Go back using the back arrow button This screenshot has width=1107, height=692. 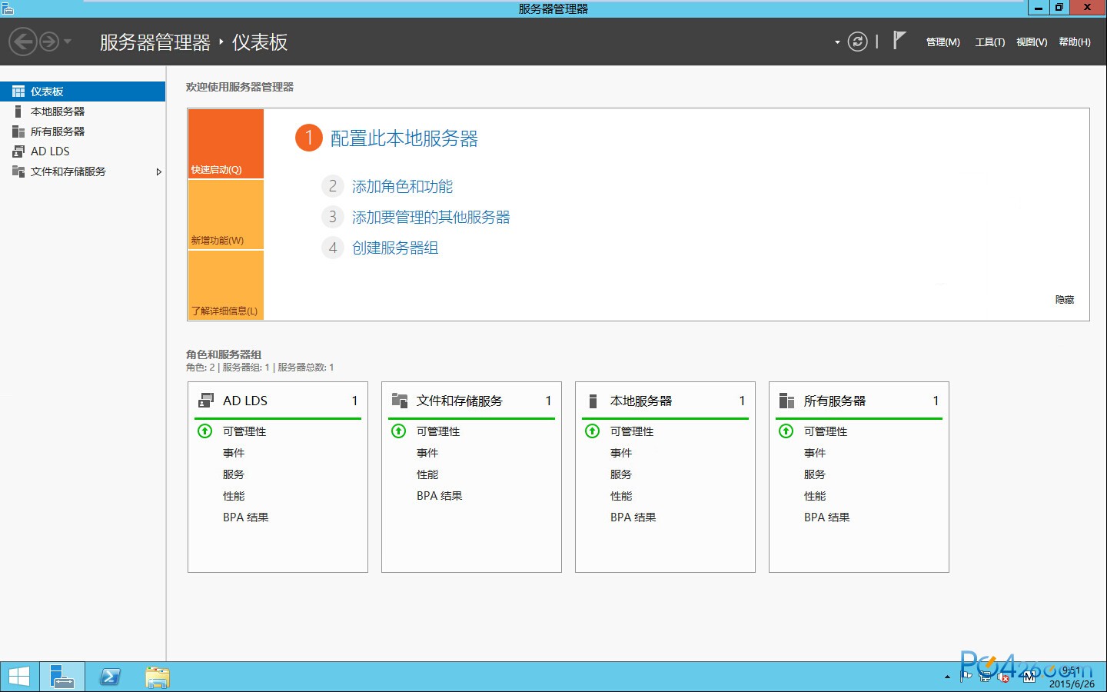[x=23, y=42]
